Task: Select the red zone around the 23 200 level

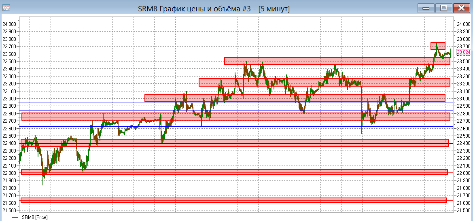Action: pyautogui.click(x=324, y=83)
